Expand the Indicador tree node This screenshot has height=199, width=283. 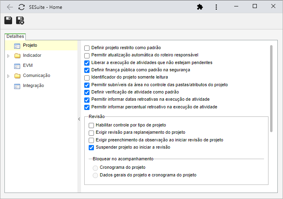tap(8, 56)
